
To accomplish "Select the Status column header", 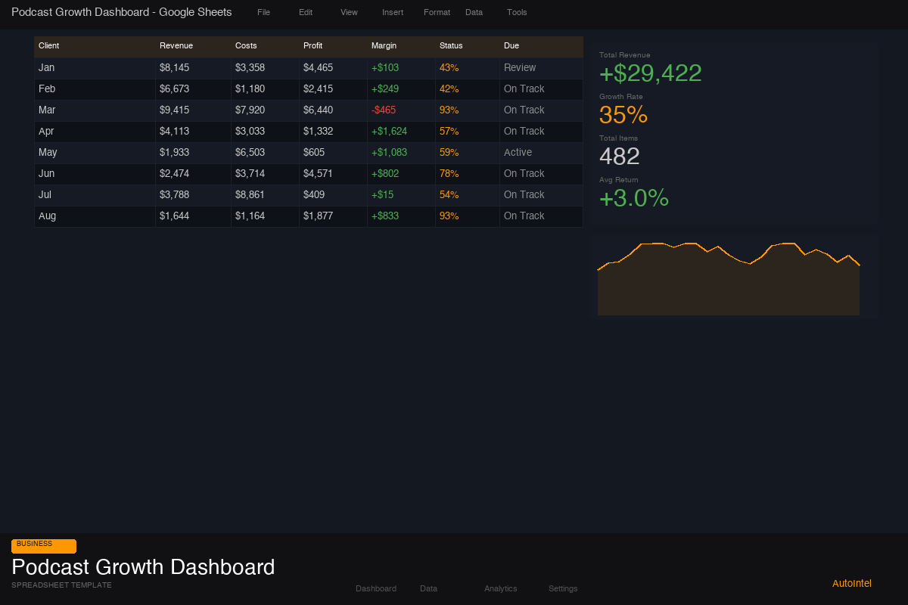I will click(x=467, y=46).
